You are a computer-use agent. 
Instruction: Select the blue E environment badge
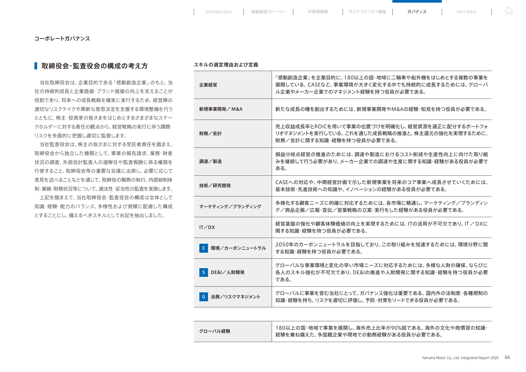(x=204, y=248)
